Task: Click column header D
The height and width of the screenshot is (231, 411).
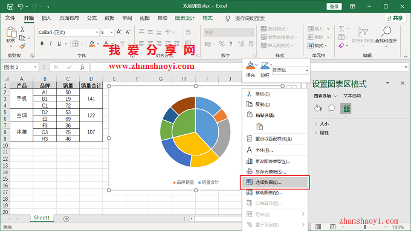Action: [91, 79]
